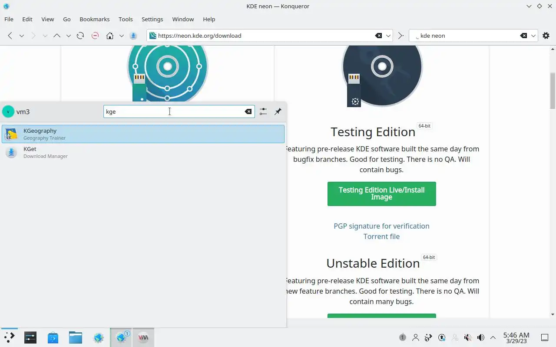
Task: Open the Torrent file link
Action: pyautogui.click(x=381, y=236)
